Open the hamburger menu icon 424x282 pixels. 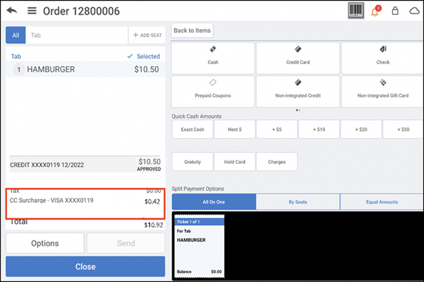tap(32, 11)
